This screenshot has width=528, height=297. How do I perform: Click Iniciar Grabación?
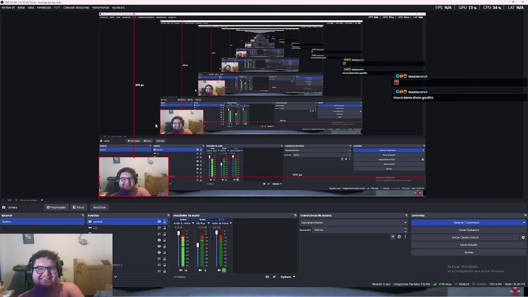click(x=469, y=230)
